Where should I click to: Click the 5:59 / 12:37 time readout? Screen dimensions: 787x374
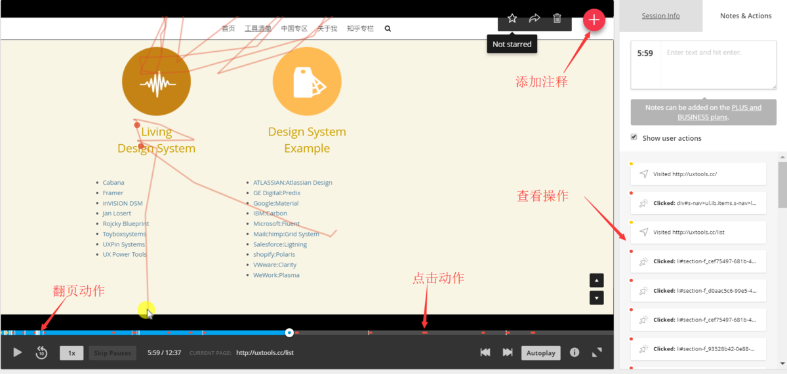tap(164, 353)
